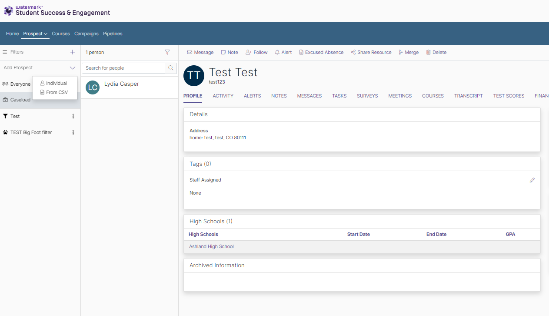The image size is (549, 316).
Task: Open options dots for TEST Big Foot filter
Action: point(73,132)
